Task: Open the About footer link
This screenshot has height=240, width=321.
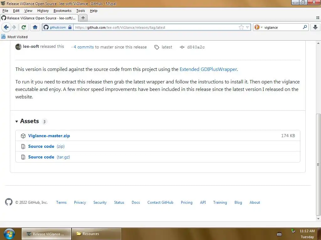Action: [255, 202]
